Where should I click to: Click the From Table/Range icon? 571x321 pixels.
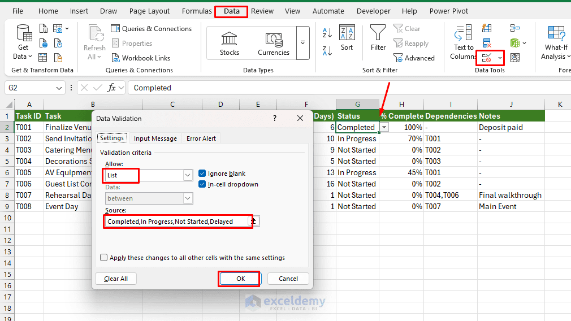[43, 58]
